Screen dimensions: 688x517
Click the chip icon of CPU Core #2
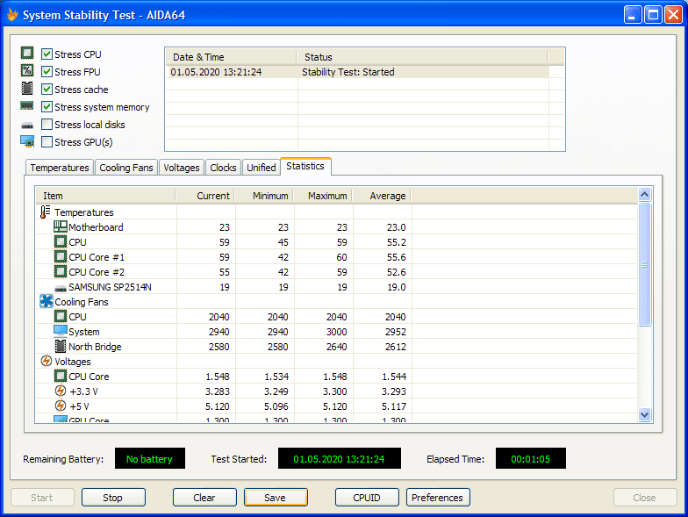[61, 272]
